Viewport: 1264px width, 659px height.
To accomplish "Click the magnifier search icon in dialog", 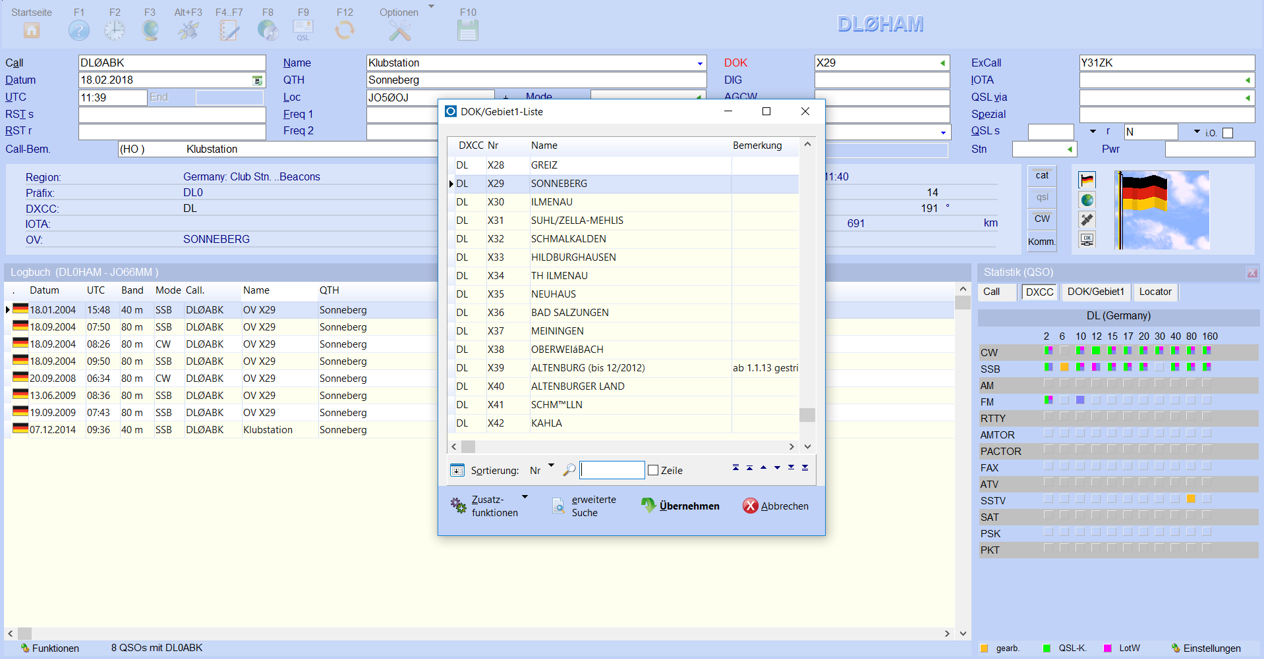I will click(569, 470).
